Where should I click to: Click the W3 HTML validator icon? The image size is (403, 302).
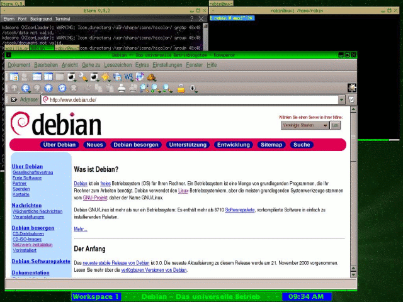128,77
